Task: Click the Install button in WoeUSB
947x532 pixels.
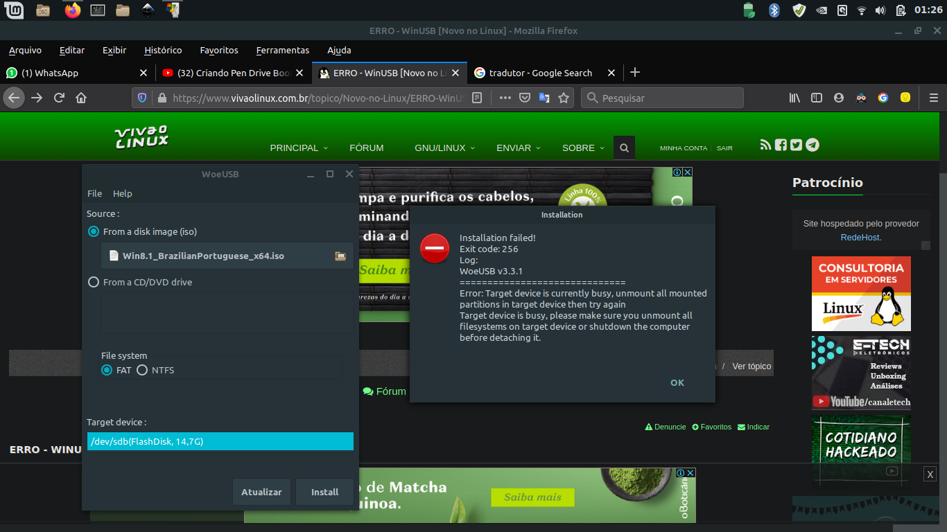Action: click(x=324, y=492)
